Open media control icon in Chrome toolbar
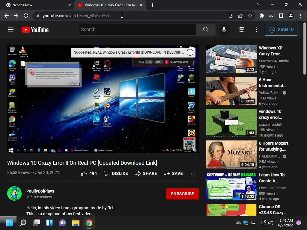Image resolution: width=307 pixels, height=230 pixels. click(271, 16)
